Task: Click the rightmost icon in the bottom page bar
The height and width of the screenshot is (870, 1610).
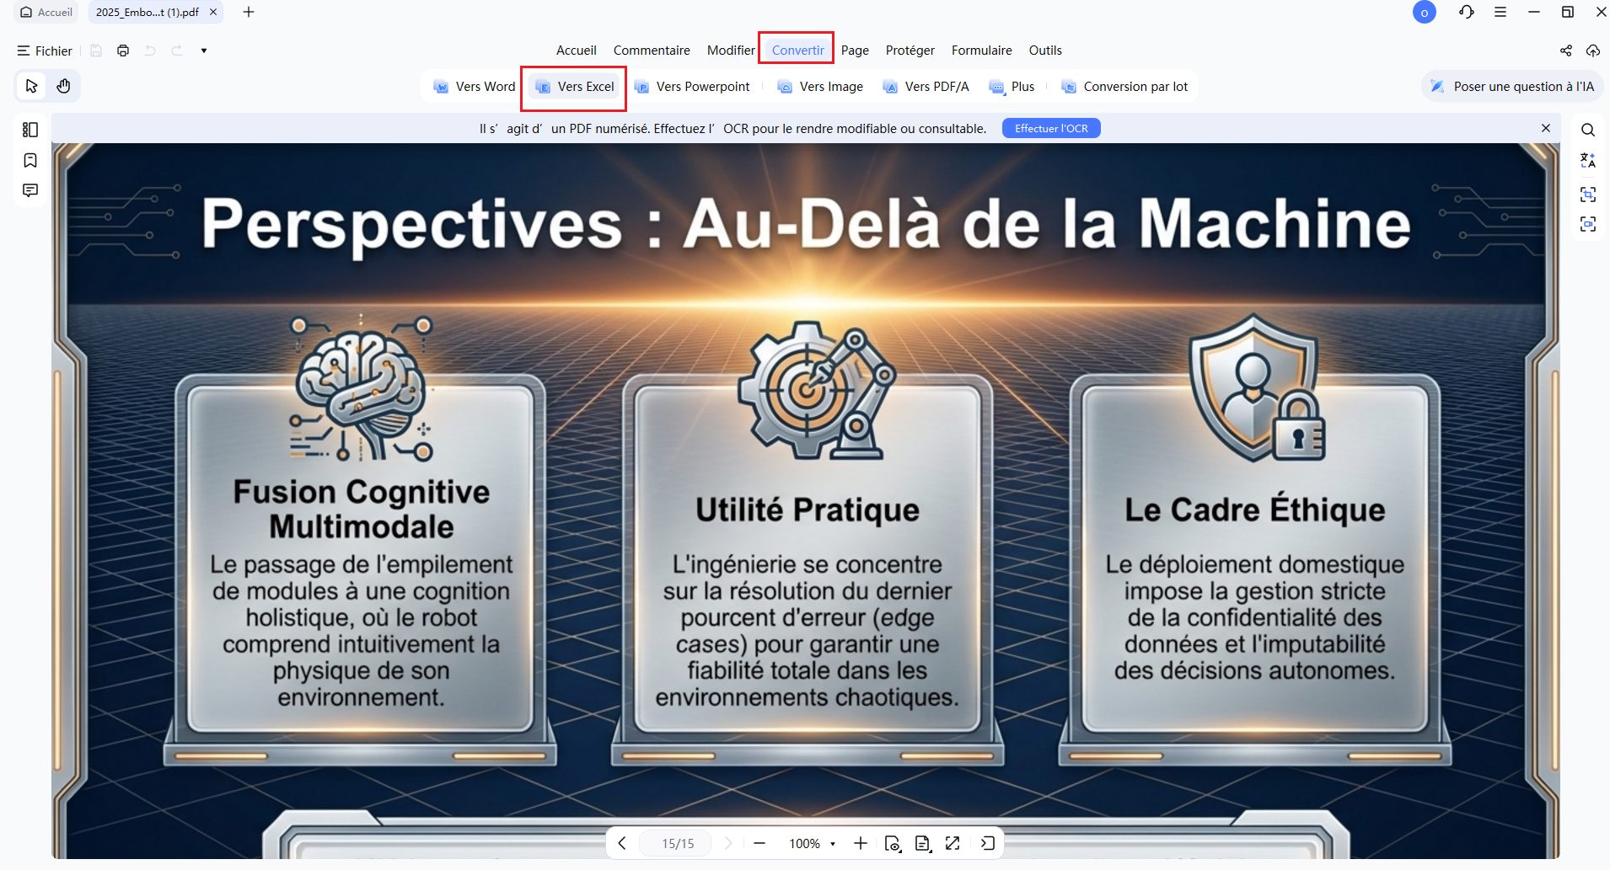Action: 988,843
